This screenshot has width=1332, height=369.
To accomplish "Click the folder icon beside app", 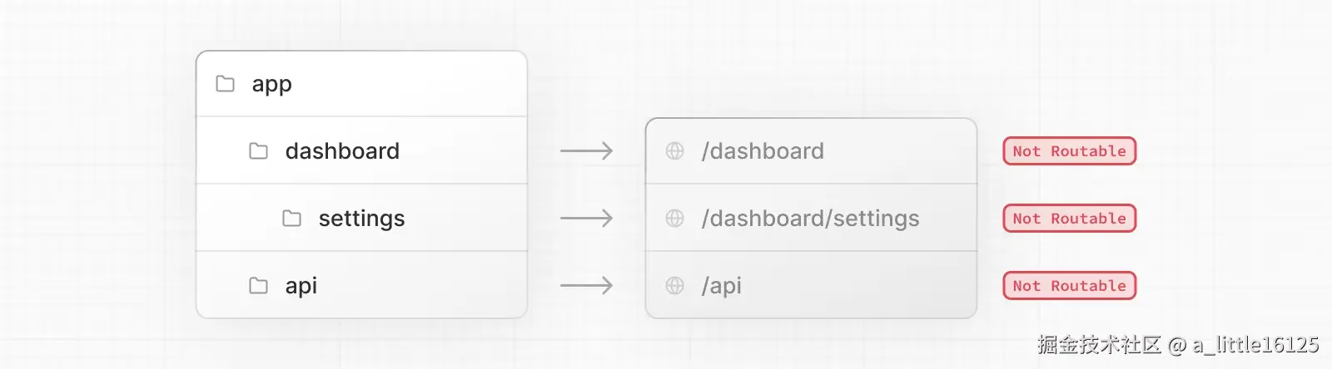I will click(225, 84).
